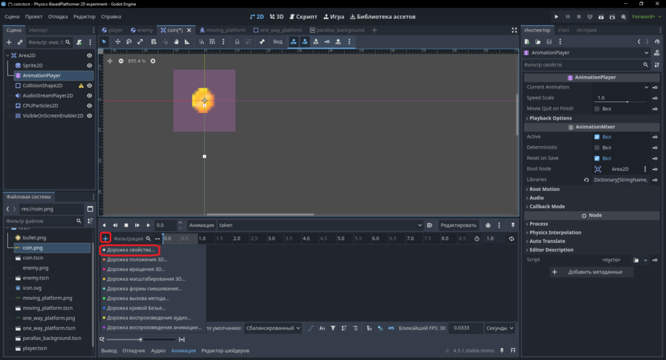Open the Импорт dock tab
This screenshot has width=666, height=360.
(x=38, y=30)
